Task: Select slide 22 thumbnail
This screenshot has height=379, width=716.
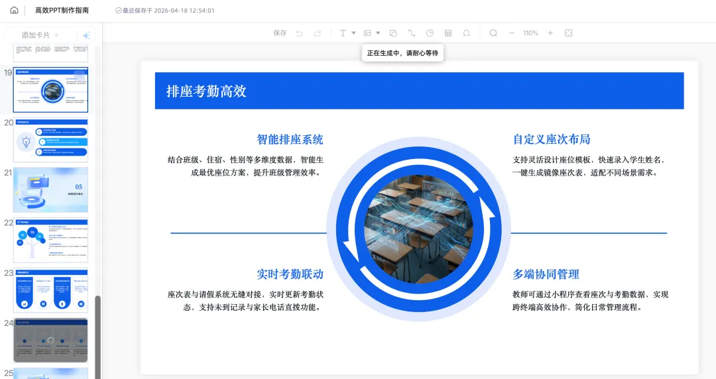Action: click(x=50, y=240)
